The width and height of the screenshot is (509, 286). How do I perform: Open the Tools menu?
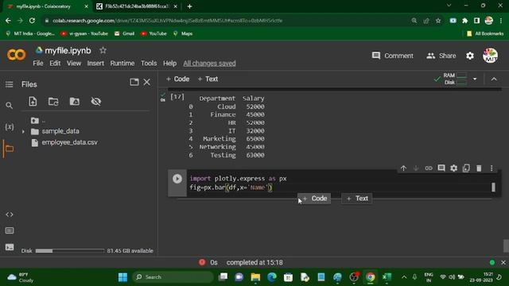(x=149, y=64)
